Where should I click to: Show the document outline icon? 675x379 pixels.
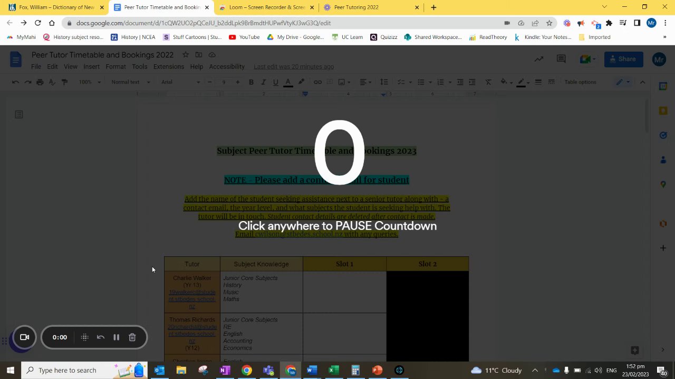(x=19, y=114)
